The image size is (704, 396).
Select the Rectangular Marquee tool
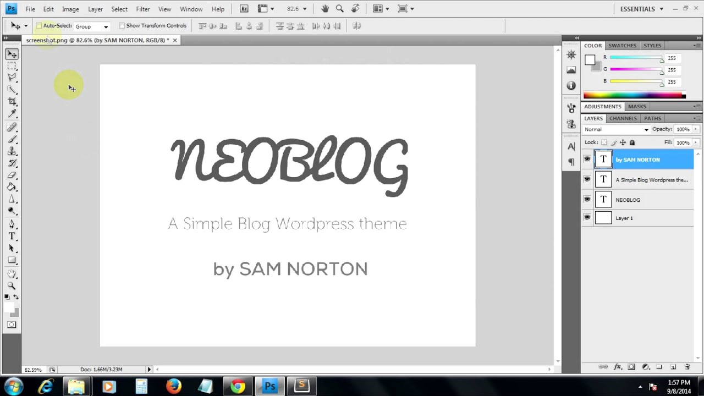(12, 66)
